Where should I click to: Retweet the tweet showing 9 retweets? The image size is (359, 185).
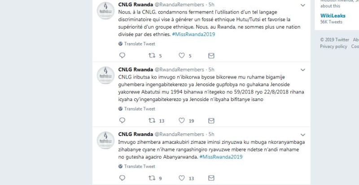pos(152,178)
